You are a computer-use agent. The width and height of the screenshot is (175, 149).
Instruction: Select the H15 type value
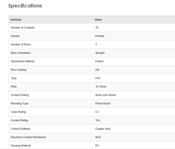pyautogui.click(x=97, y=78)
